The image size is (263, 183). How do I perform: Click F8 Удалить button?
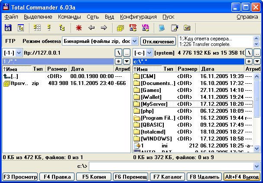[205, 177]
